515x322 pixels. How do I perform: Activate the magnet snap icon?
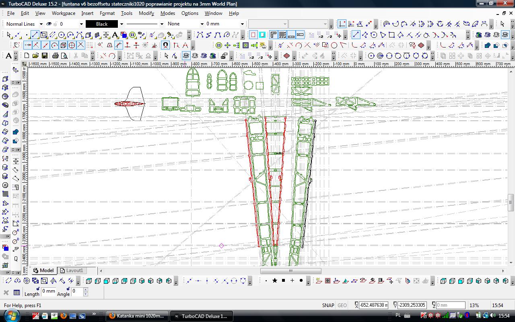165,45
